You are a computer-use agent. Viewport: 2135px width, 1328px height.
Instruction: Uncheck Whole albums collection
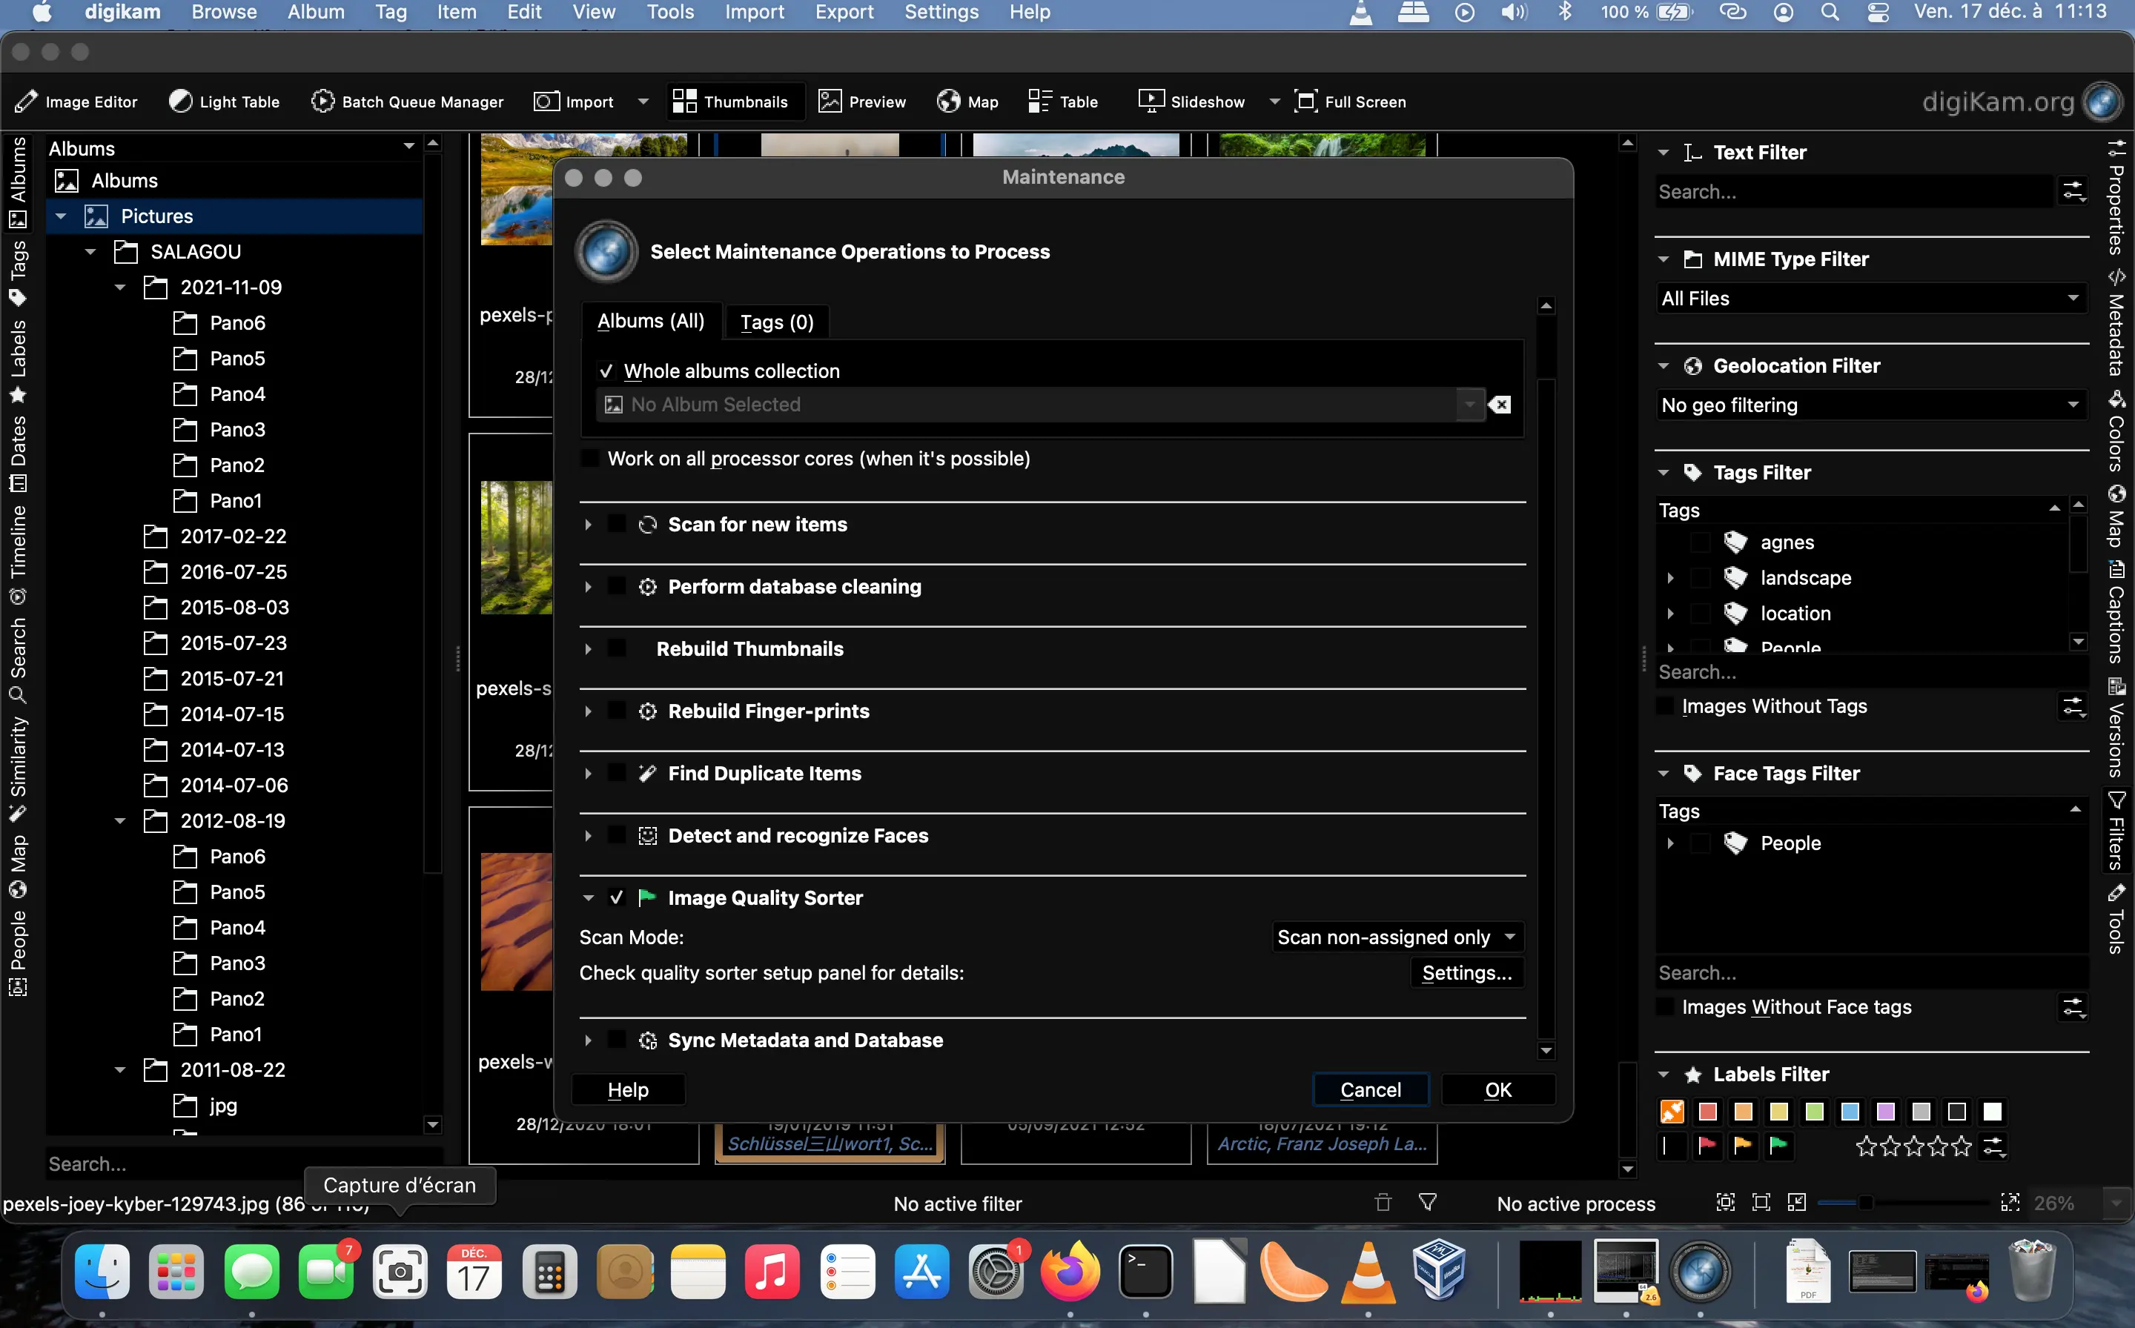pyautogui.click(x=607, y=370)
